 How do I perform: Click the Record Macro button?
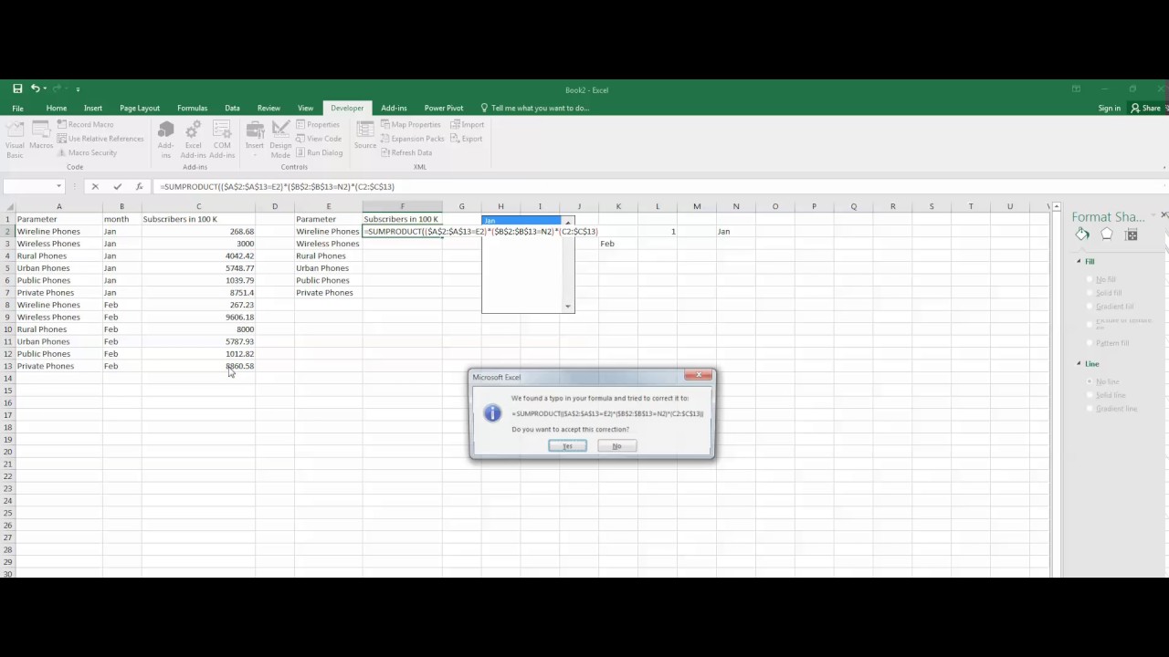[x=85, y=124]
